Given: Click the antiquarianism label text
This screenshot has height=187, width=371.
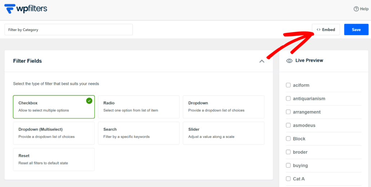Looking at the screenshot, I should pyautogui.click(x=309, y=99).
